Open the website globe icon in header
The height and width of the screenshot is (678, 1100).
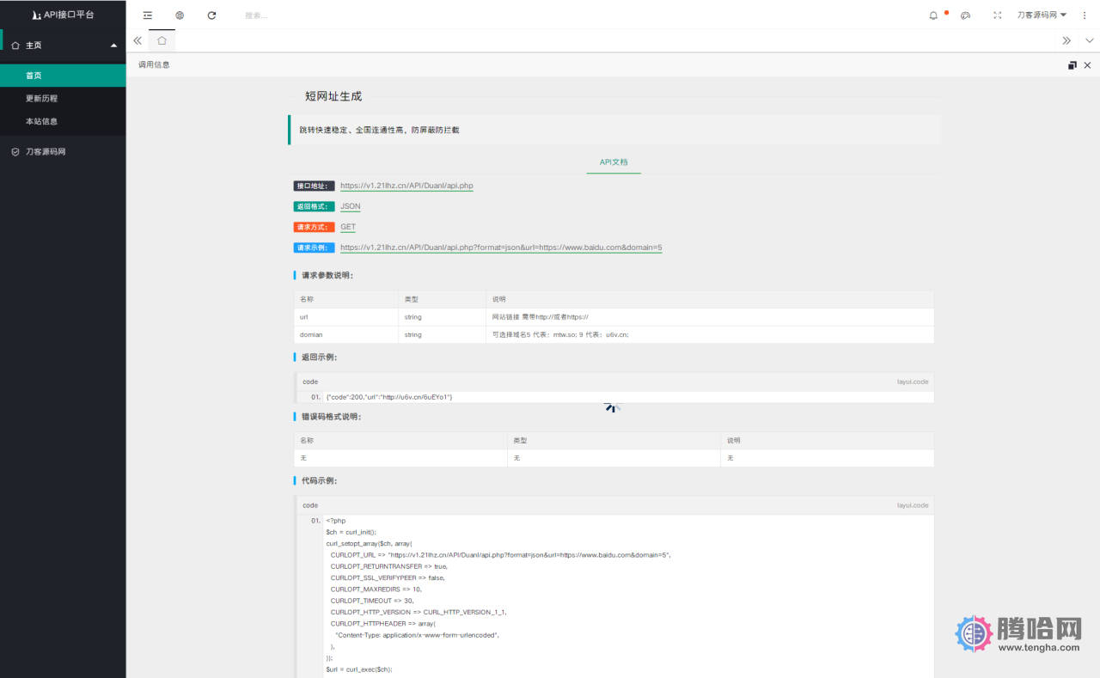[180, 15]
